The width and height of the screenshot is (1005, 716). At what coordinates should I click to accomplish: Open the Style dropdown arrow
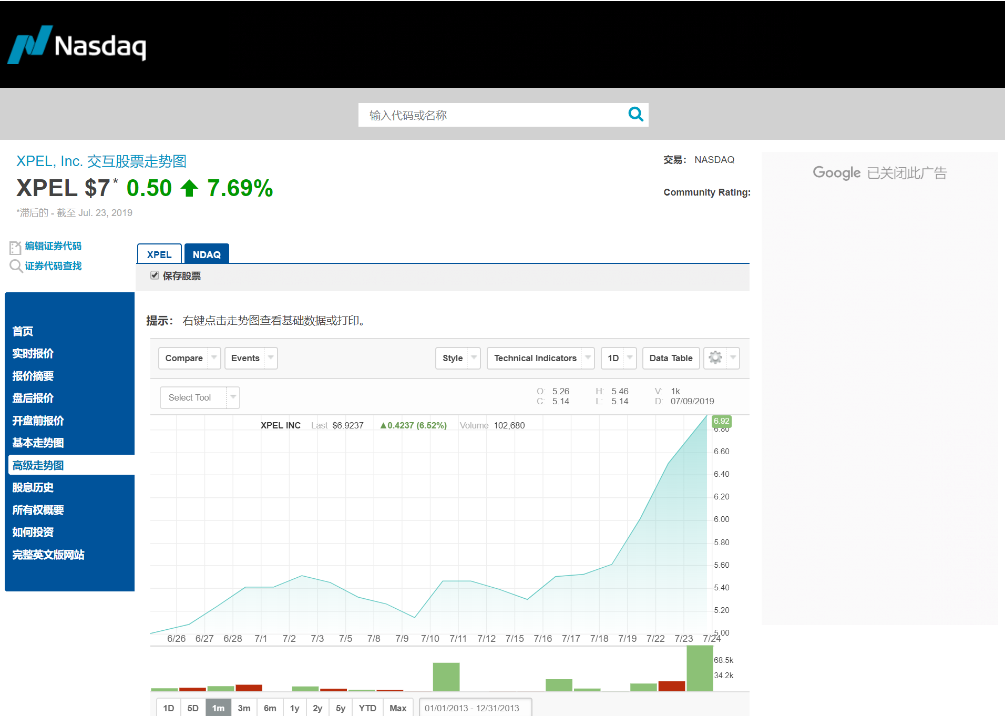[474, 357]
